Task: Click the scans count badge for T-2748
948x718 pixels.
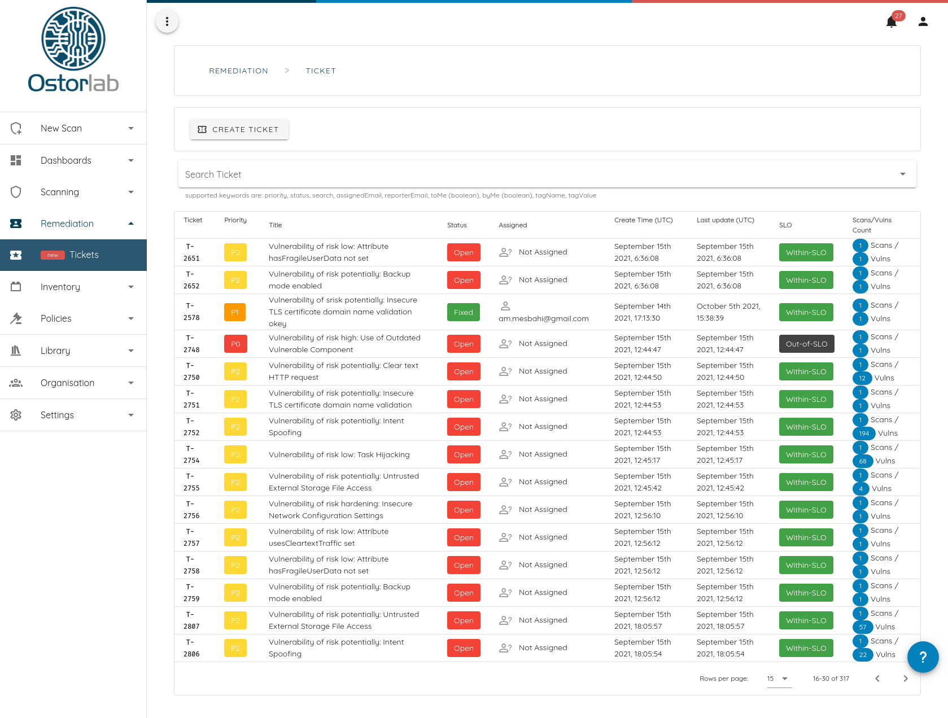Action: [860, 337]
